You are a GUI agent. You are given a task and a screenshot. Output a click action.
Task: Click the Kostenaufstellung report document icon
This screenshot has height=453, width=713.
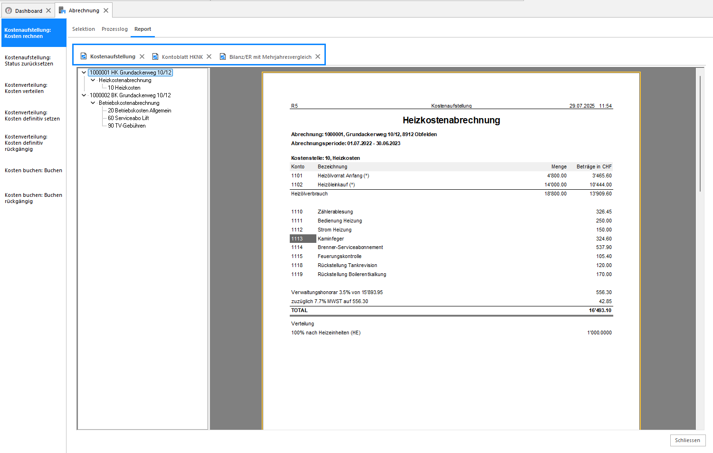[84, 56]
